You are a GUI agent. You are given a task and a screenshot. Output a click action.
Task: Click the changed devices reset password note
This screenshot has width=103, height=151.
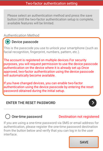pos(49,87)
